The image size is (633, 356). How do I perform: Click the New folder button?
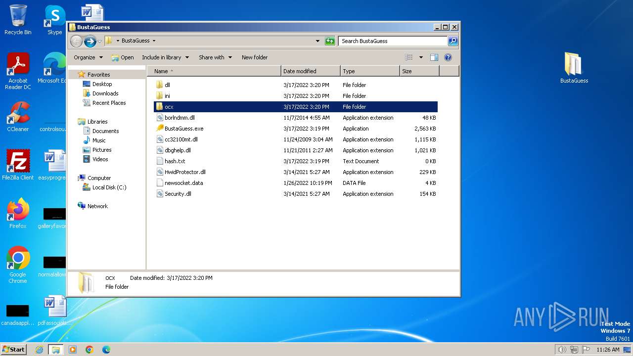click(x=254, y=57)
